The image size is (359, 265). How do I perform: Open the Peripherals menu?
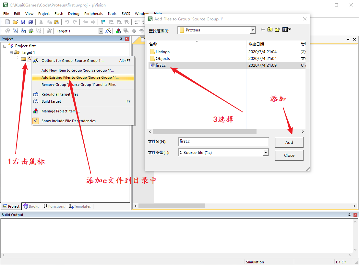tap(93, 14)
